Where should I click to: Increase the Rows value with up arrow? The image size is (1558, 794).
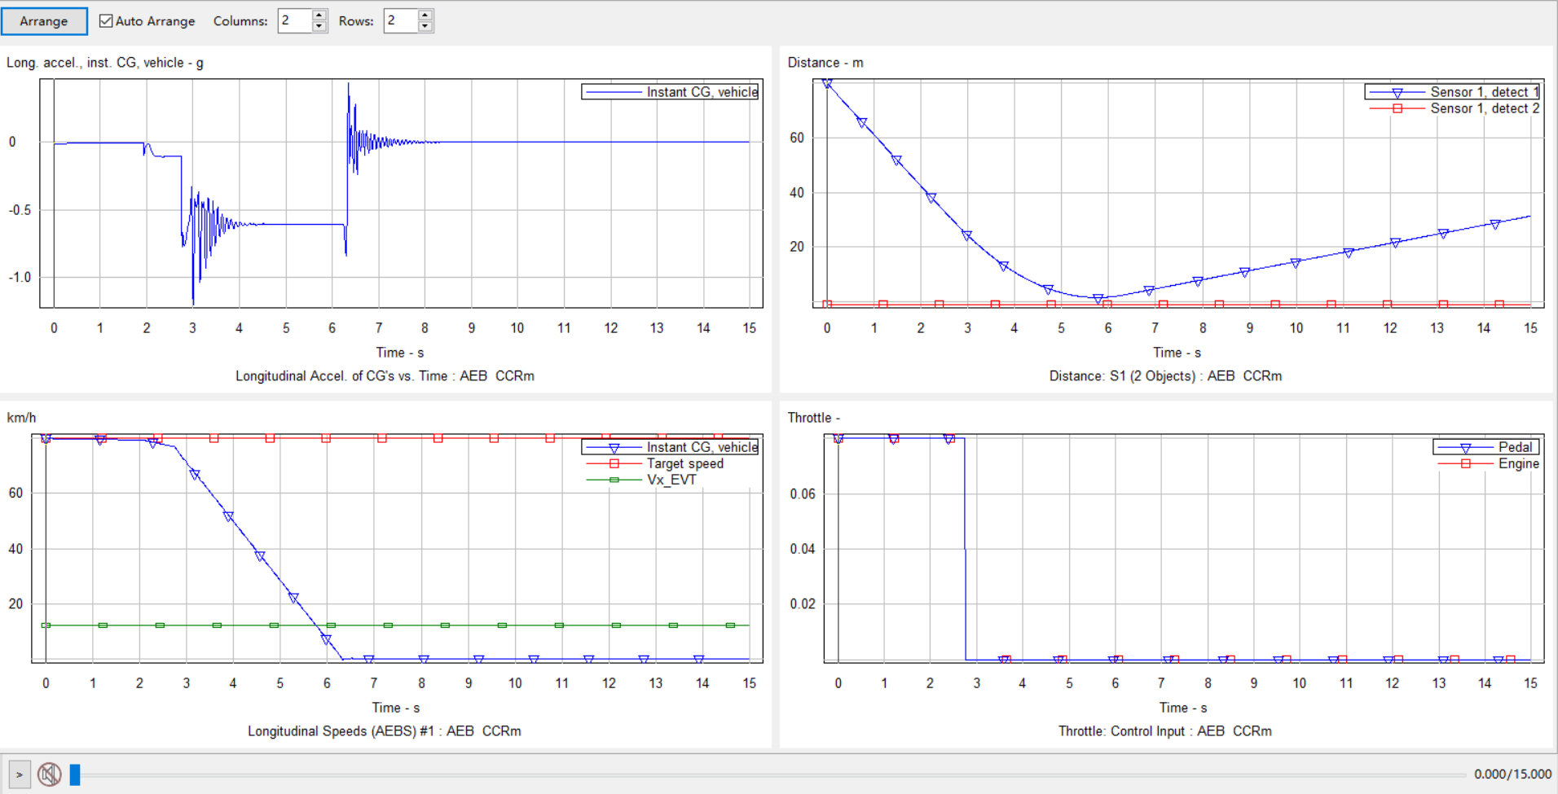(425, 15)
